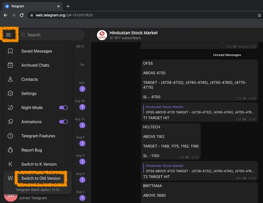
Task: Toggle the Animations switch off
Action: [63, 122]
